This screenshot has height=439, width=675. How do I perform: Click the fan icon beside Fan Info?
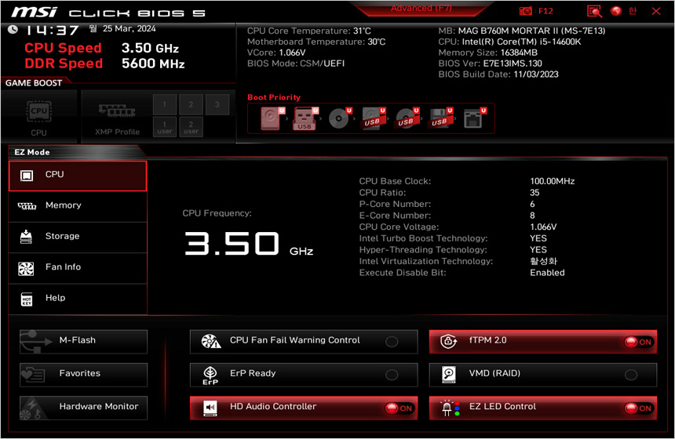[x=26, y=269]
